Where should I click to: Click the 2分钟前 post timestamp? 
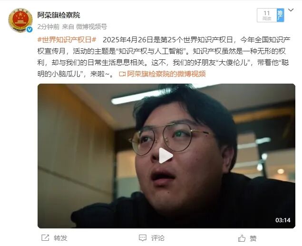click(49, 27)
